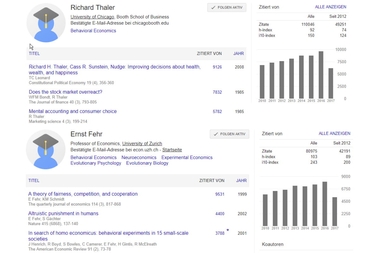Open Thaler's Behavioral Economics topic link
The image size is (379, 253).
93,31
